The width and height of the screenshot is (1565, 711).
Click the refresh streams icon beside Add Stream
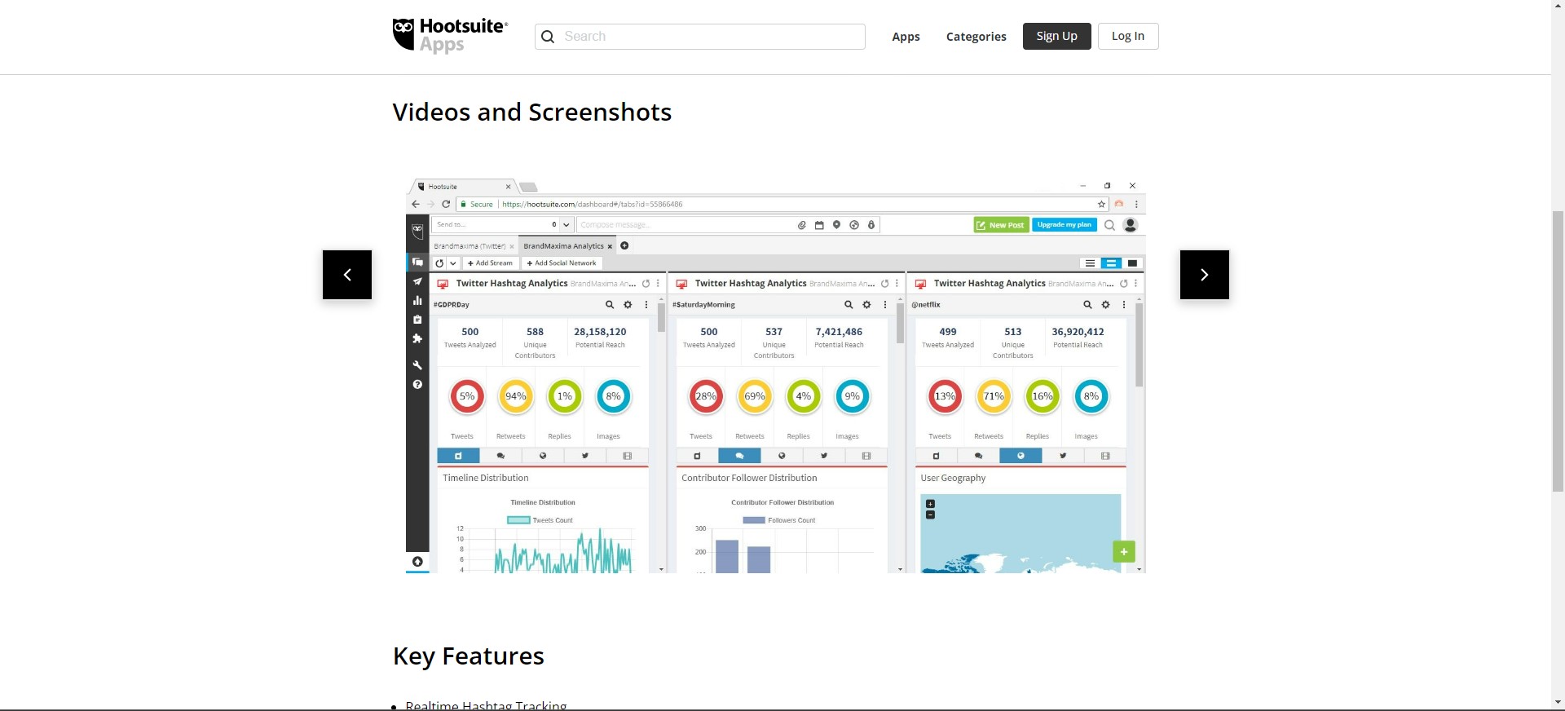(x=439, y=263)
